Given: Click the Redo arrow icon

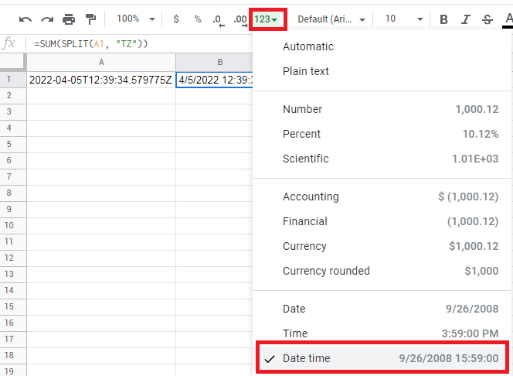Looking at the screenshot, I should click(x=47, y=19).
